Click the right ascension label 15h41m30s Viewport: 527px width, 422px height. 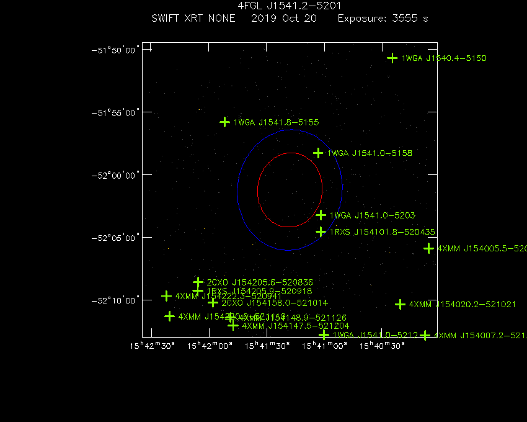(x=267, y=346)
